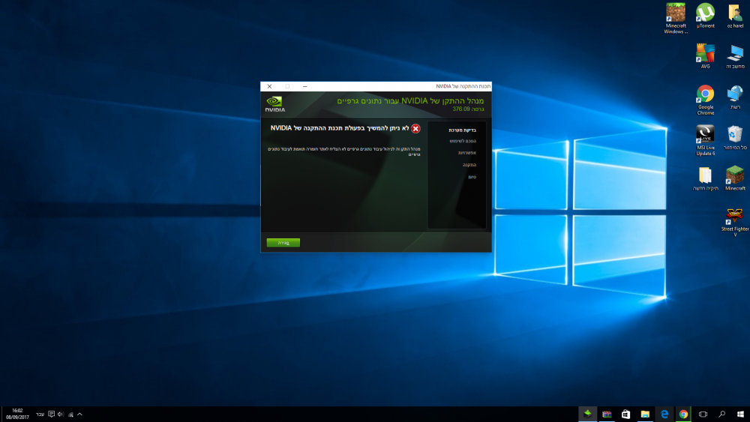Open taskbar search magnifier
This screenshot has width=750, height=422.
pyautogui.click(x=721, y=415)
